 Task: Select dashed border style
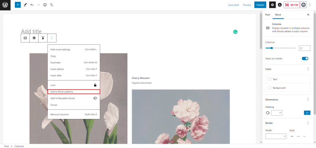pyautogui.click(x=298, y=136)
